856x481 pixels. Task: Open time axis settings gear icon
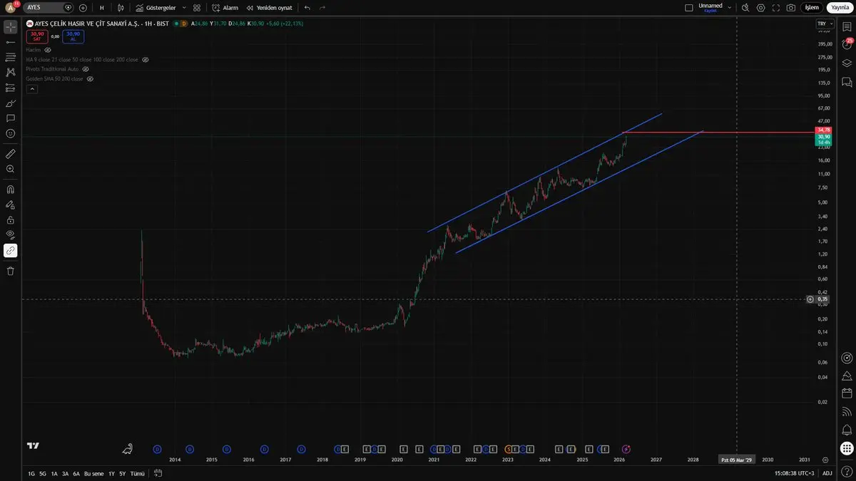coord(825,460)
